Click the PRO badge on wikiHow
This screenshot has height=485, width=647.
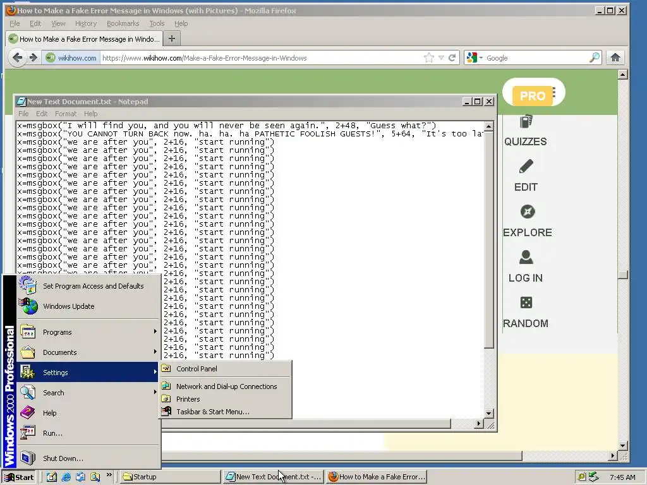pos(533,96)
